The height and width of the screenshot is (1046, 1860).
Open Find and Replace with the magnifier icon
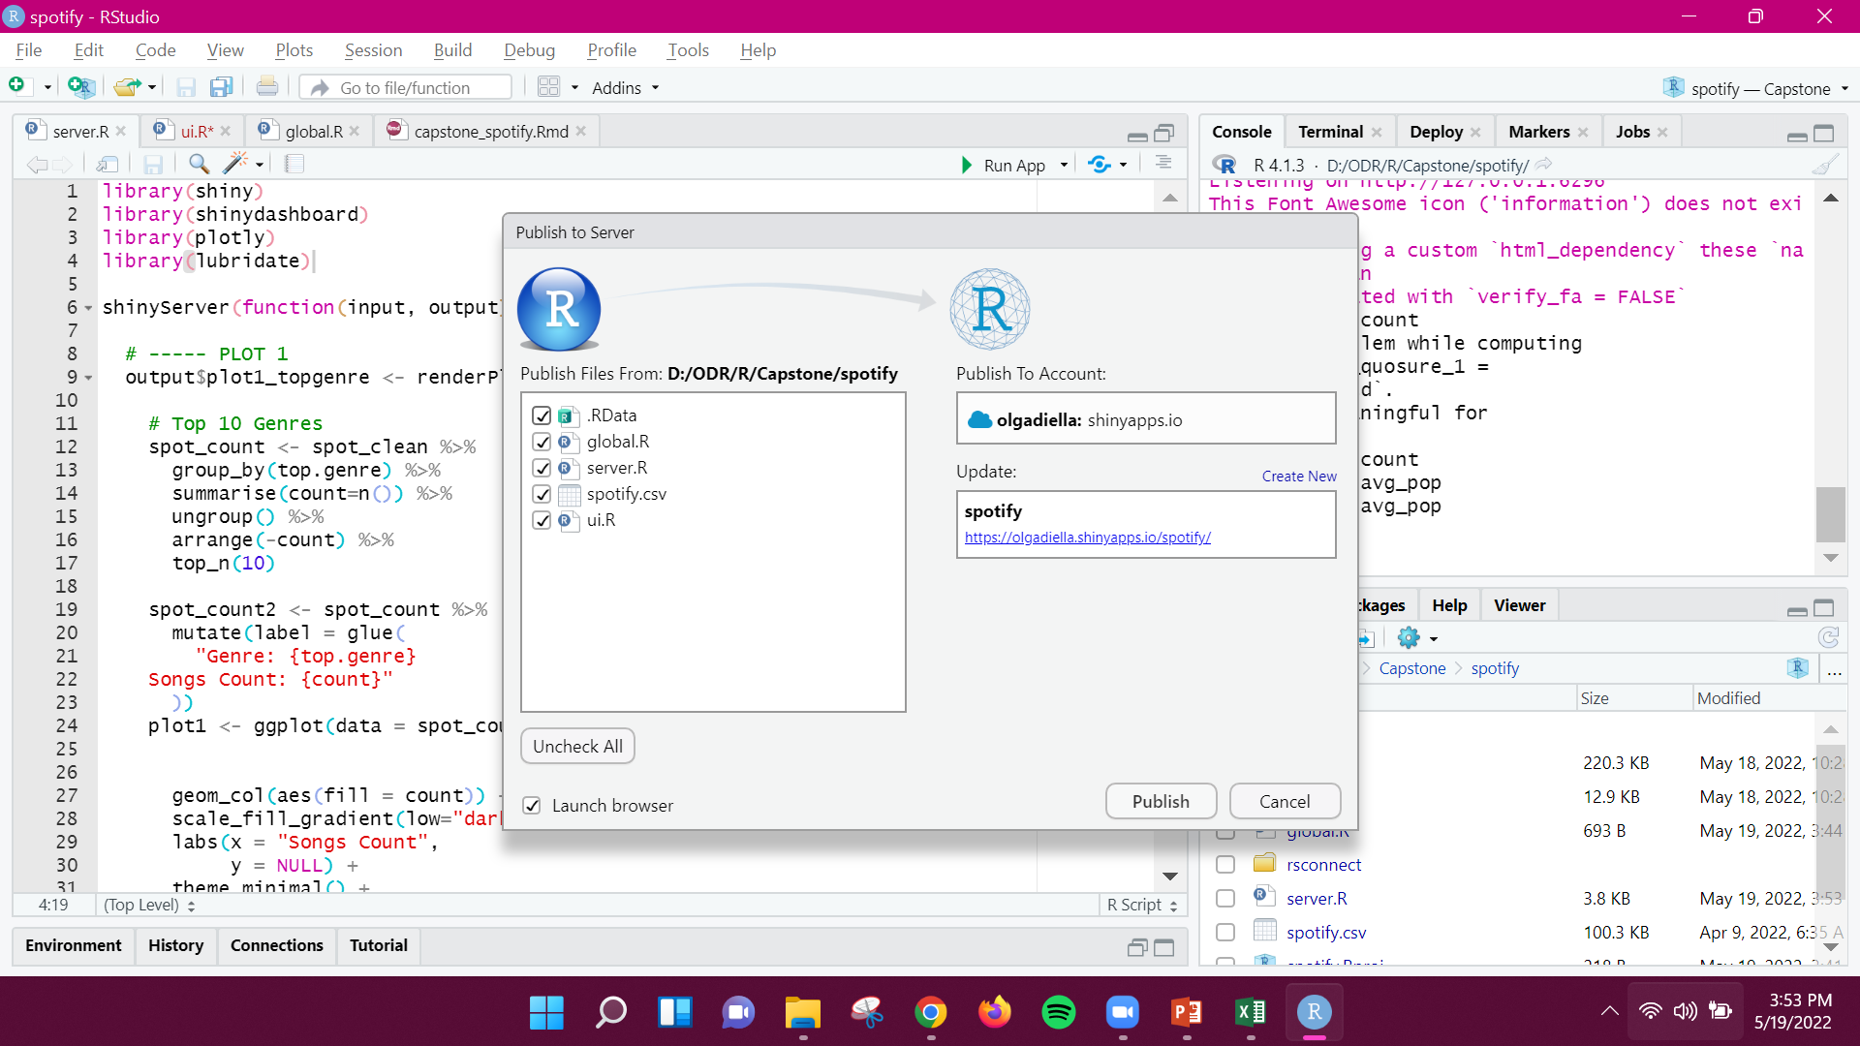tap(199, 164)
